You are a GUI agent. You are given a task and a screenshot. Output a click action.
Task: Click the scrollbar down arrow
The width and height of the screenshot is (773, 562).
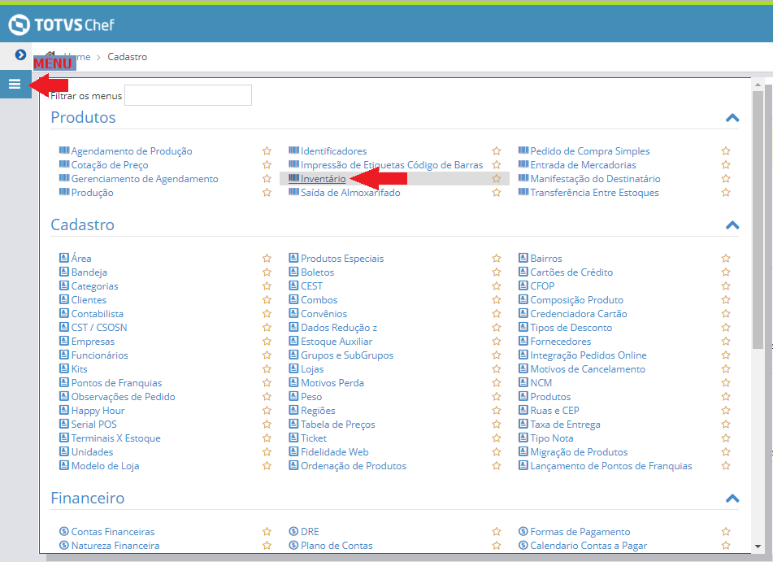tap(758, 547)
